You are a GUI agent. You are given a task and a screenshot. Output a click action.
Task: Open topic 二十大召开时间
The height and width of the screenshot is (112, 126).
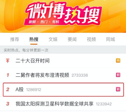click(33, 61)
